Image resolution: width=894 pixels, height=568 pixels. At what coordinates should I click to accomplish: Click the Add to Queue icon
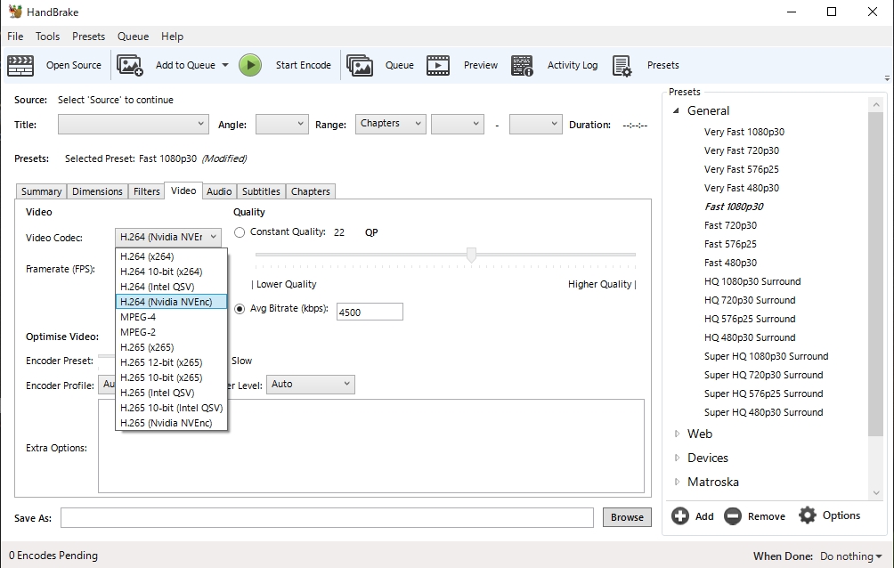coord(130,65)
